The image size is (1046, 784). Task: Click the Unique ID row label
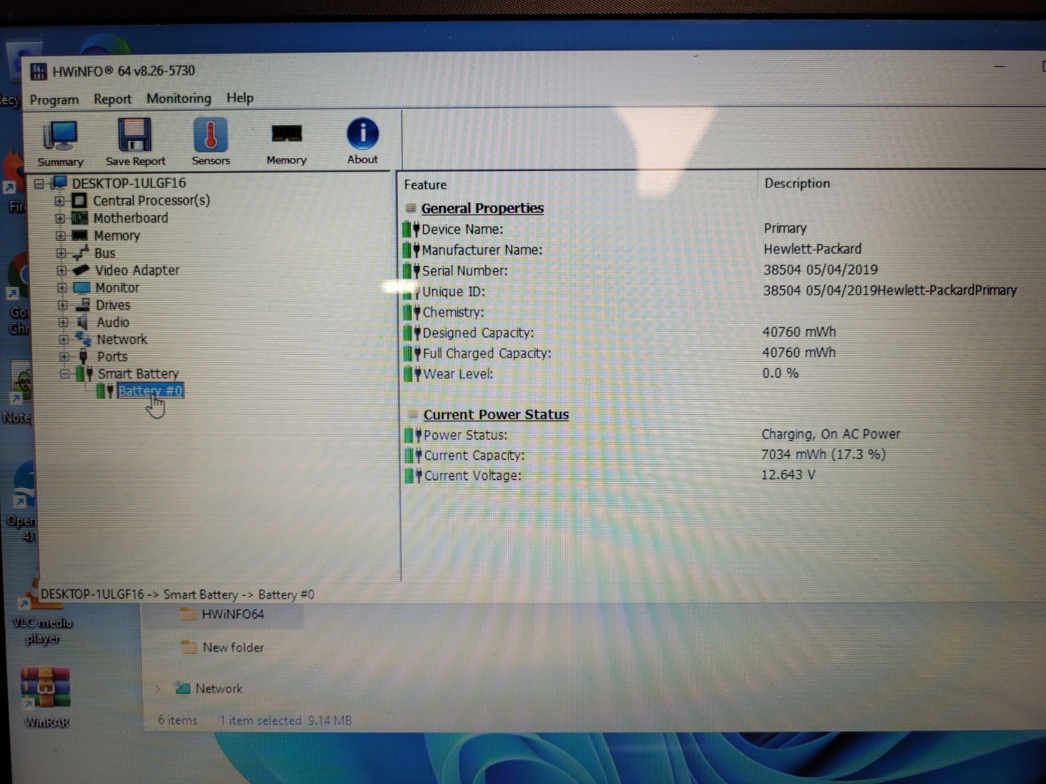coord(454,291)
